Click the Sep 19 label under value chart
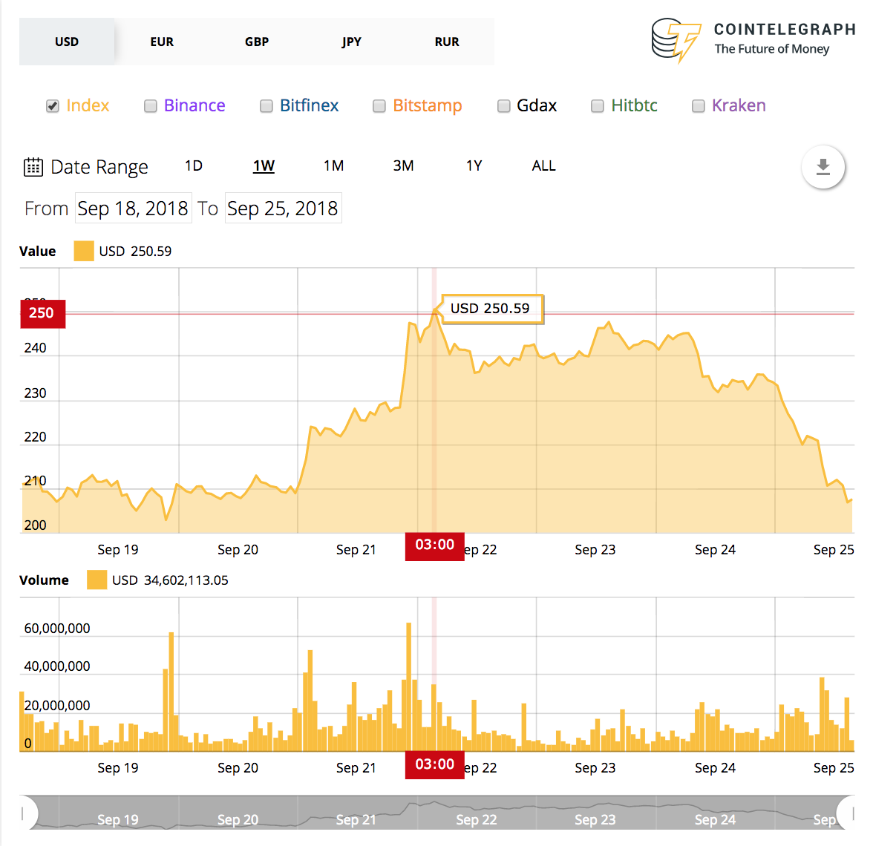 point(118,549)
